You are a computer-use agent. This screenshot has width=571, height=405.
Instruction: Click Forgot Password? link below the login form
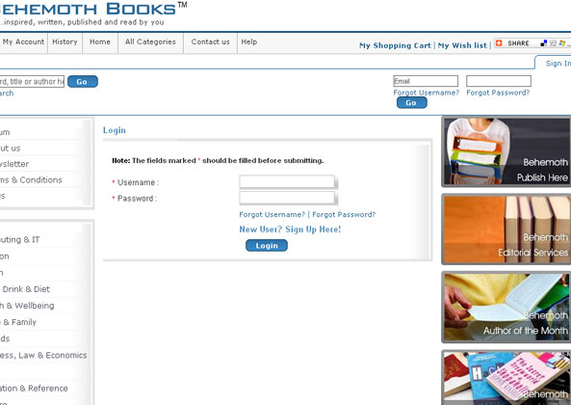point(344,214)
